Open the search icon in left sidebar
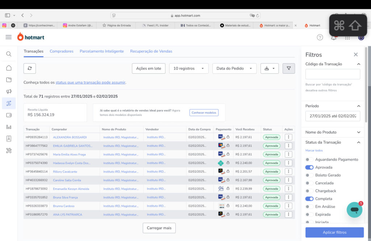Viewport: 371px width, 241px height. (9, 54)
